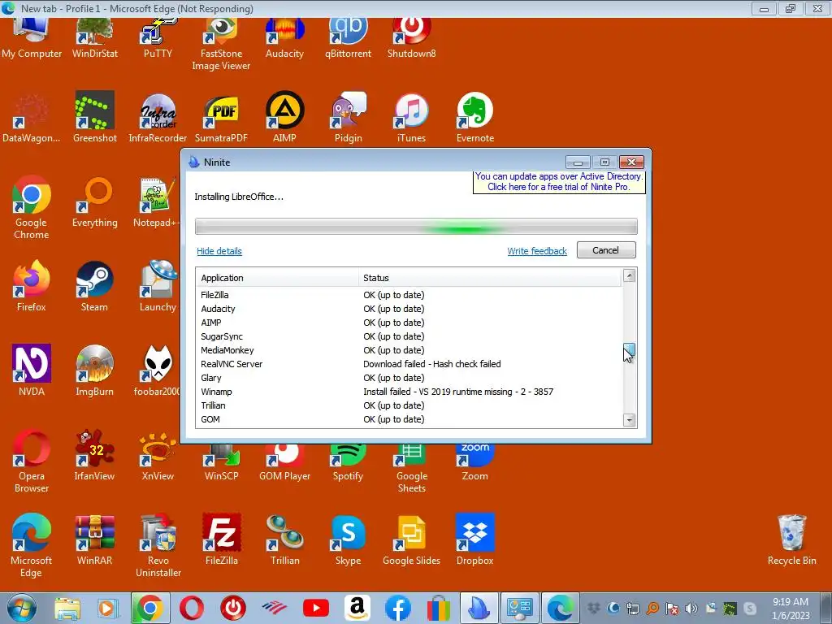This screenshot has height=624, width=832.
Task: Open the Everything search shortcut
Action: coord(95,201)
